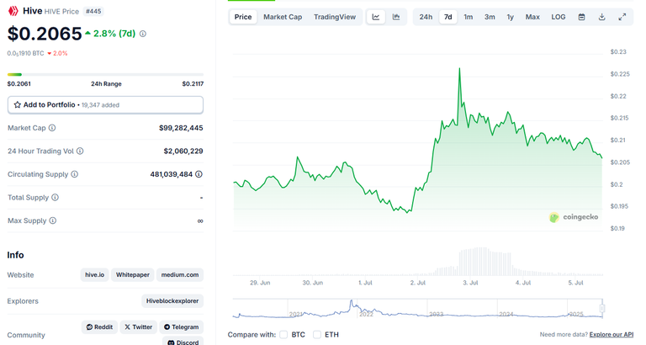Screen dimensions: 646x345
Task: Open the 7d change info icon
Action: click(x=142, y=34)
